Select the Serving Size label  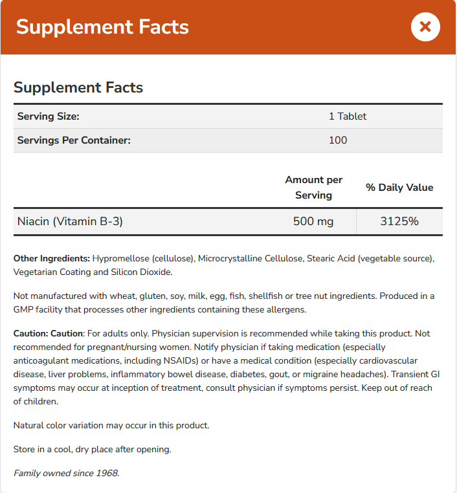(48, 116)
